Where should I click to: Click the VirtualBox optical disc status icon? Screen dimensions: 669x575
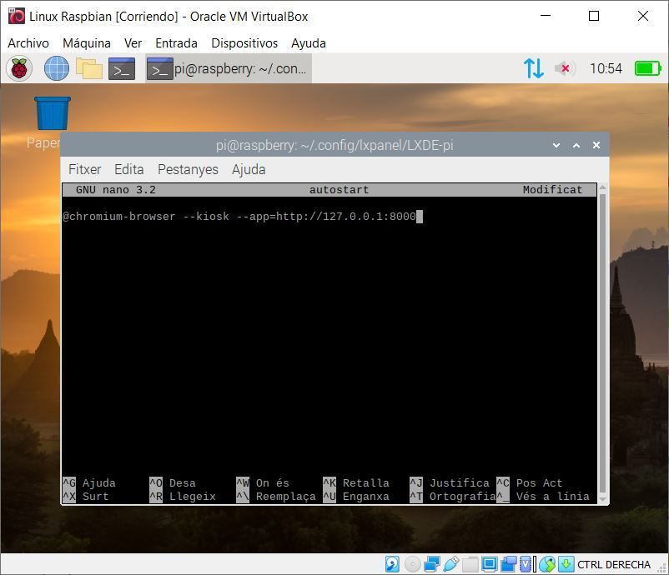click(x=412, y=564)
